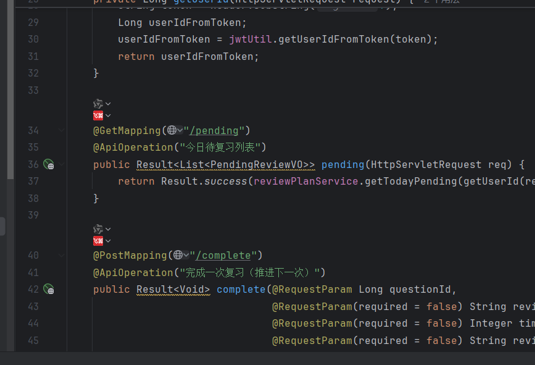Click the complete method name on line 42
This screenshot has width=535, height=365.
241,290
